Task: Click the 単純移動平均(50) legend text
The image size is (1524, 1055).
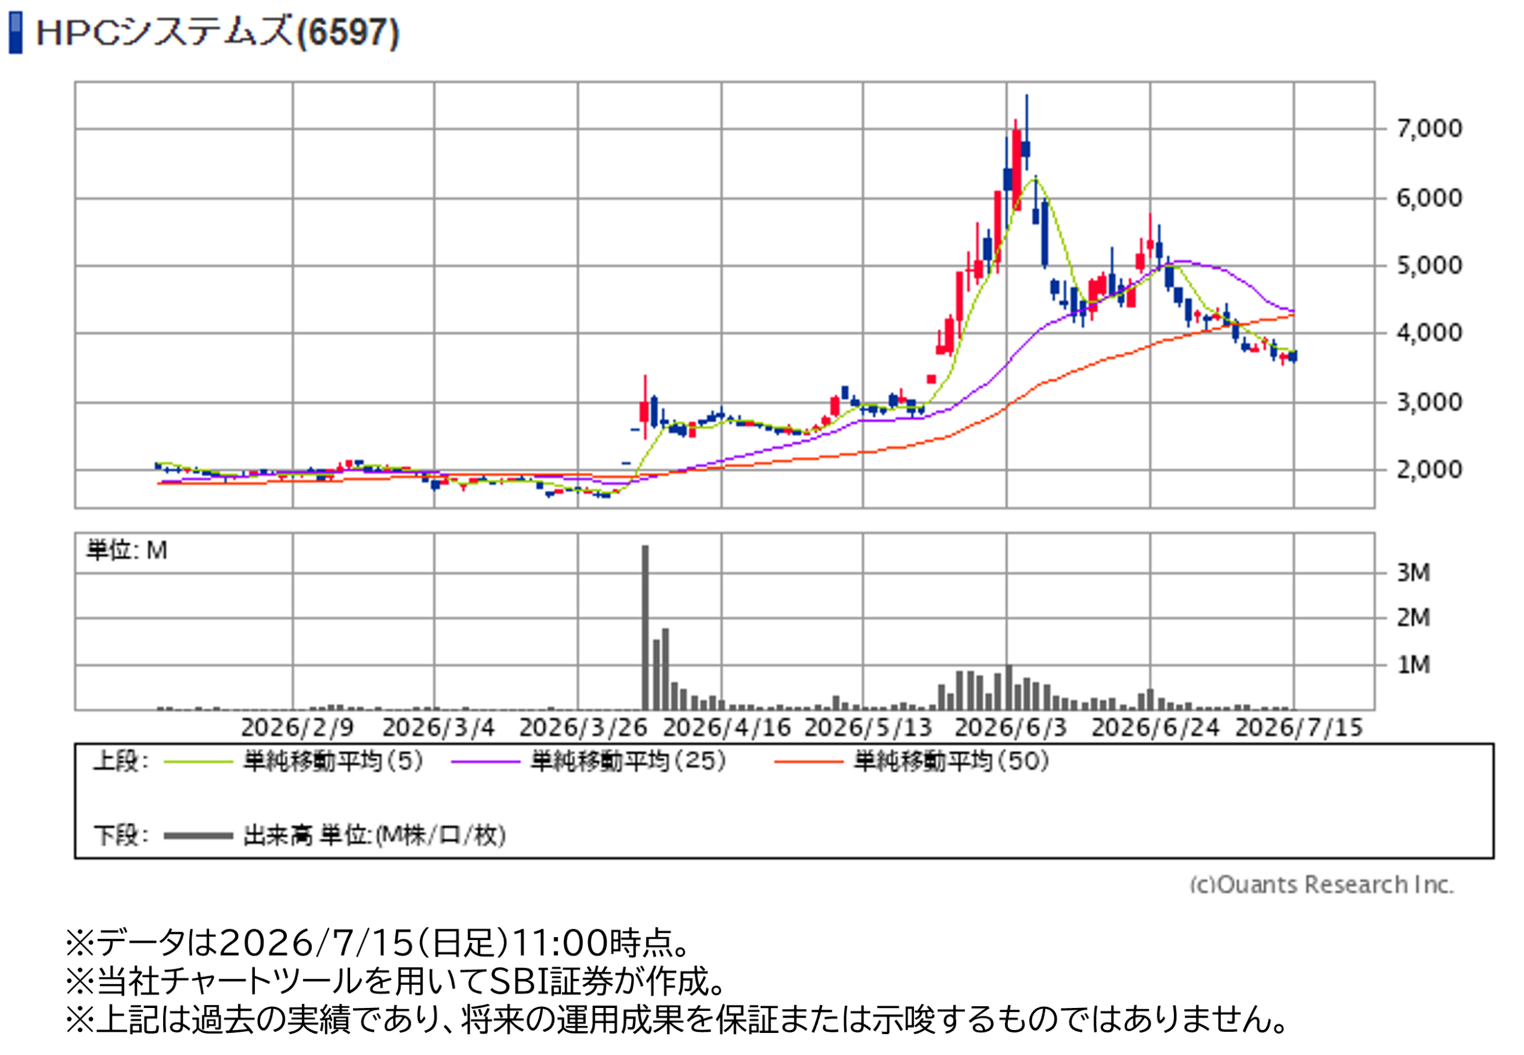Action: pyautogui.click(x=951, y=761)
